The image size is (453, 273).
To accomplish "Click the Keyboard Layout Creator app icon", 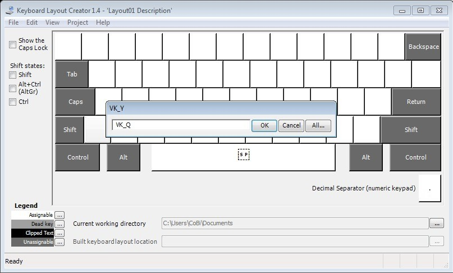I will [x=10, y=11].
